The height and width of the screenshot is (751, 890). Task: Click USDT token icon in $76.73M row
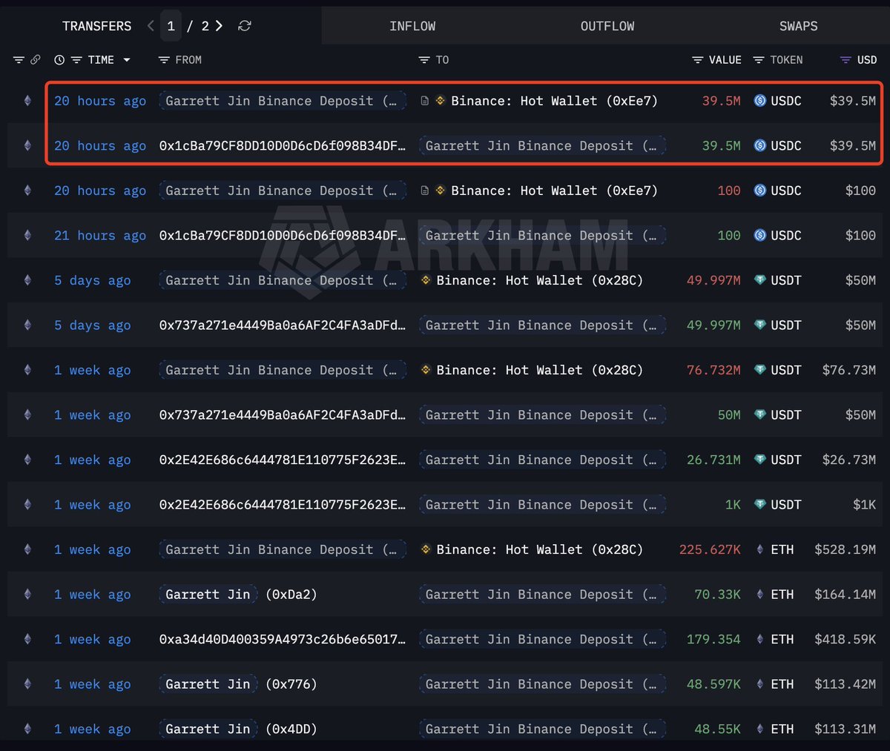tap(759, 370)
